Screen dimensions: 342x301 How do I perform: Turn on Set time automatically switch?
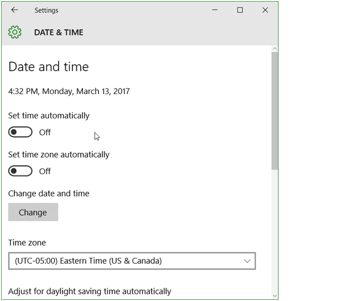[20, 132]
